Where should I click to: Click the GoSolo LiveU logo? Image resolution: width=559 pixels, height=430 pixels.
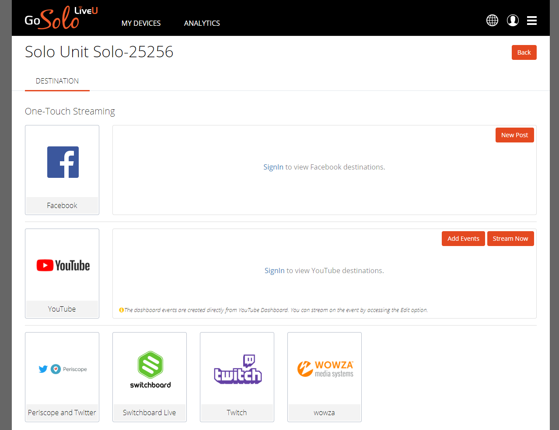[x=61, y=18]
